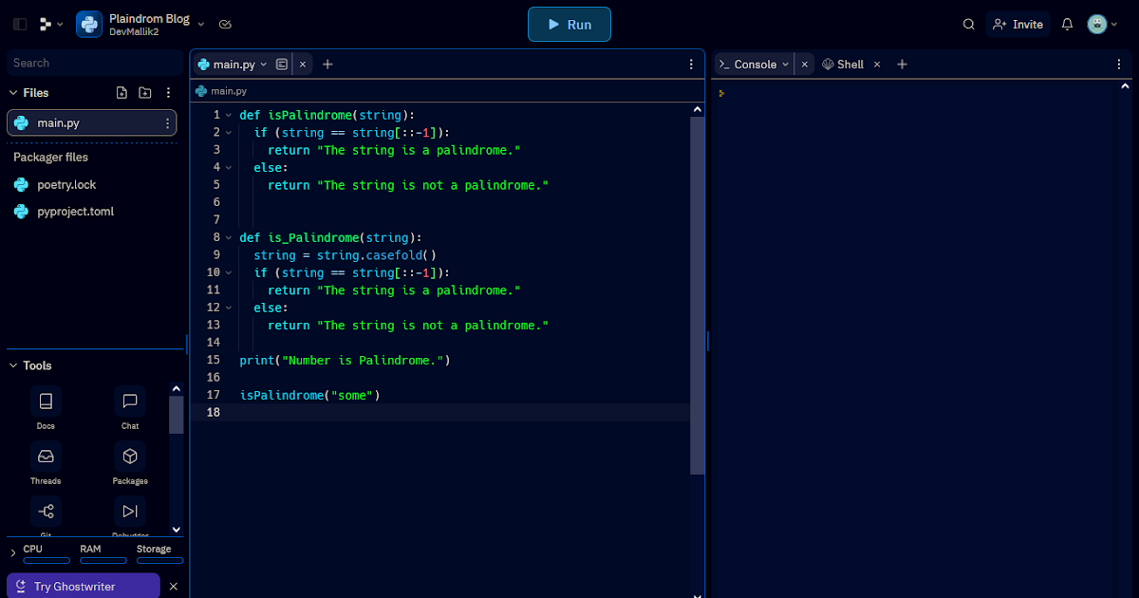Switch to main.py editor tab

[x=233, y=65]
